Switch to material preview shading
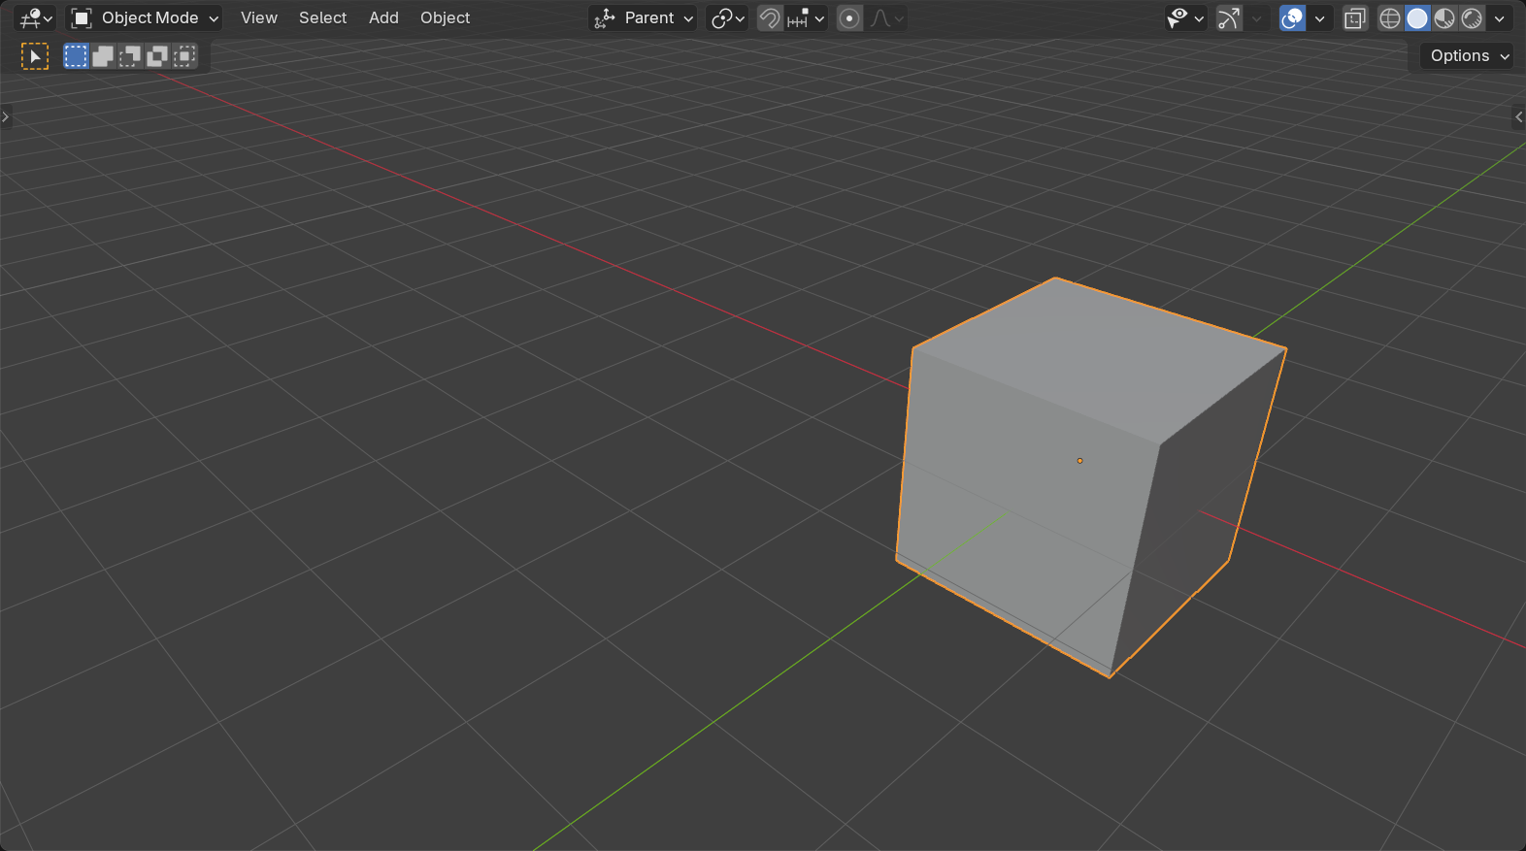This screenshot has width=1526, height=851. click(x=1444, y=17)
